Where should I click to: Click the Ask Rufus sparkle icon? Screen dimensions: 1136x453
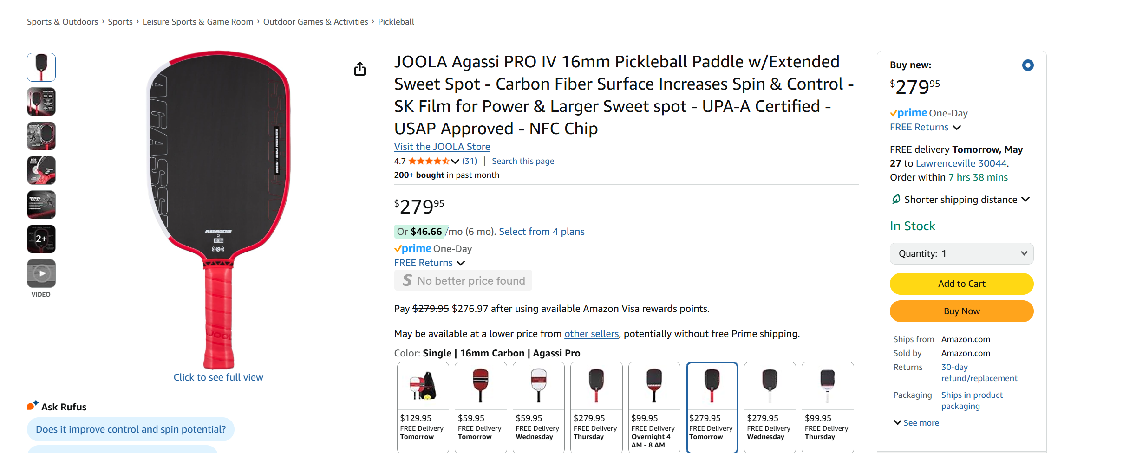[32, 405]
